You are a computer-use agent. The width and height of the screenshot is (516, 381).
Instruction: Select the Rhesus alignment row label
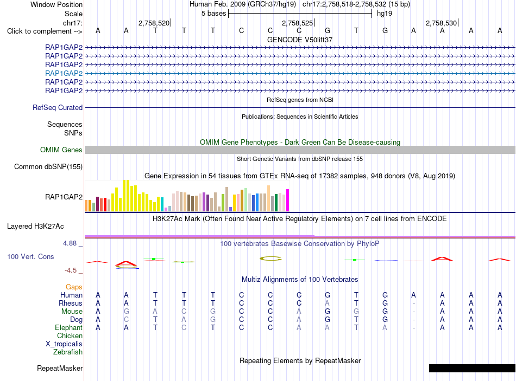71,303
